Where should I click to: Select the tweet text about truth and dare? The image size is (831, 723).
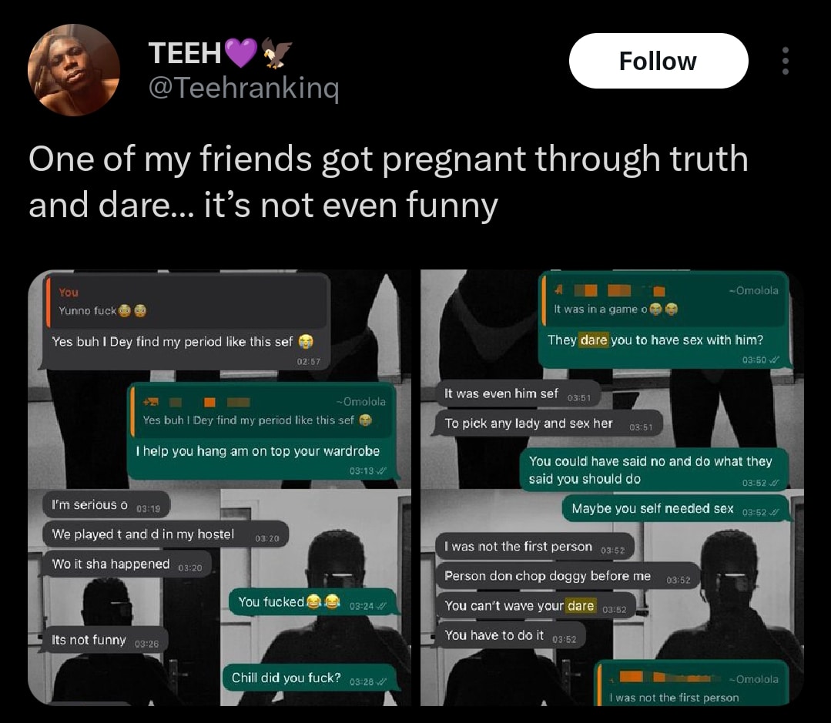pos(388,181)
